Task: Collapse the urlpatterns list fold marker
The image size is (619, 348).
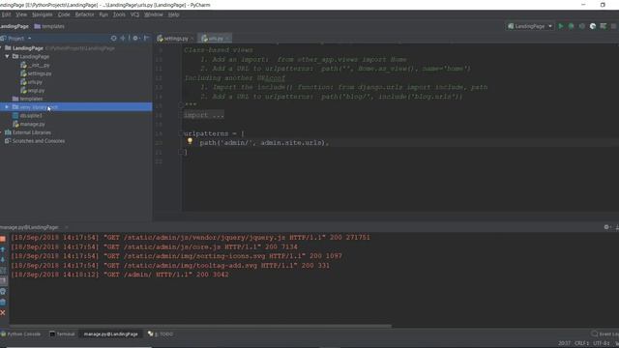Action: pyautogui.click(x=181, y=133)
